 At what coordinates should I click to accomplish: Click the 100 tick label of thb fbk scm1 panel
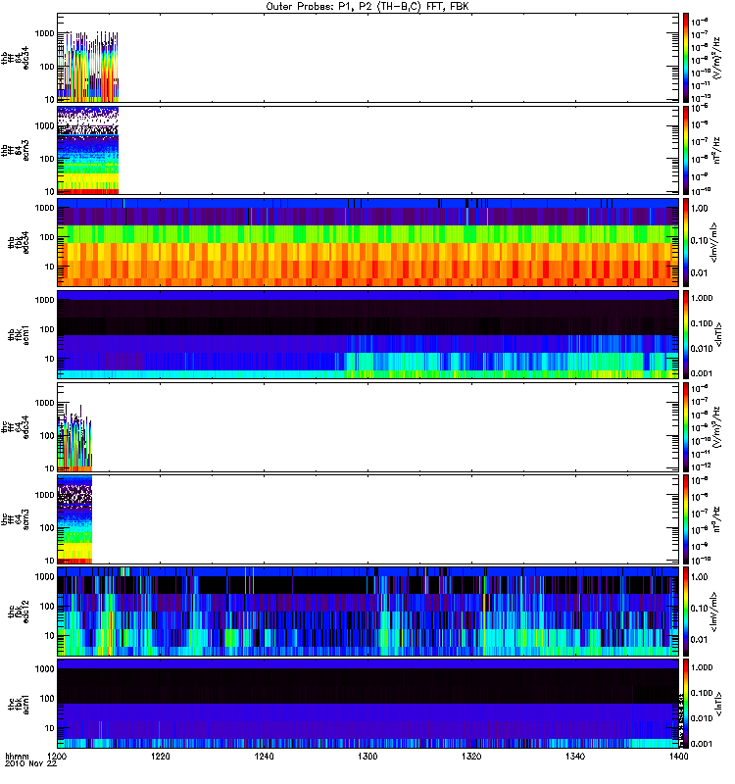click(x=47, y=329)
